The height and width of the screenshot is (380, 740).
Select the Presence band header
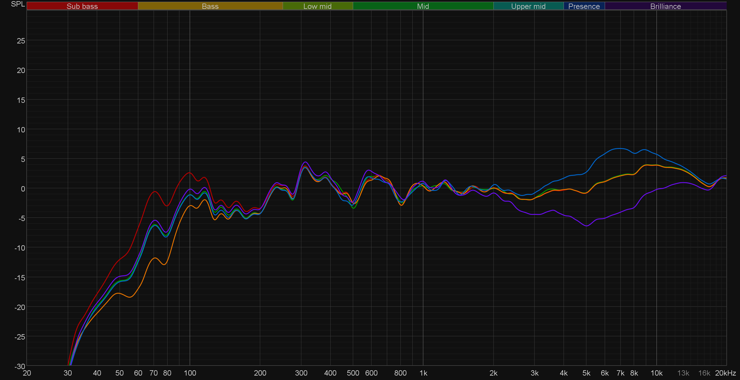[584, 6]
